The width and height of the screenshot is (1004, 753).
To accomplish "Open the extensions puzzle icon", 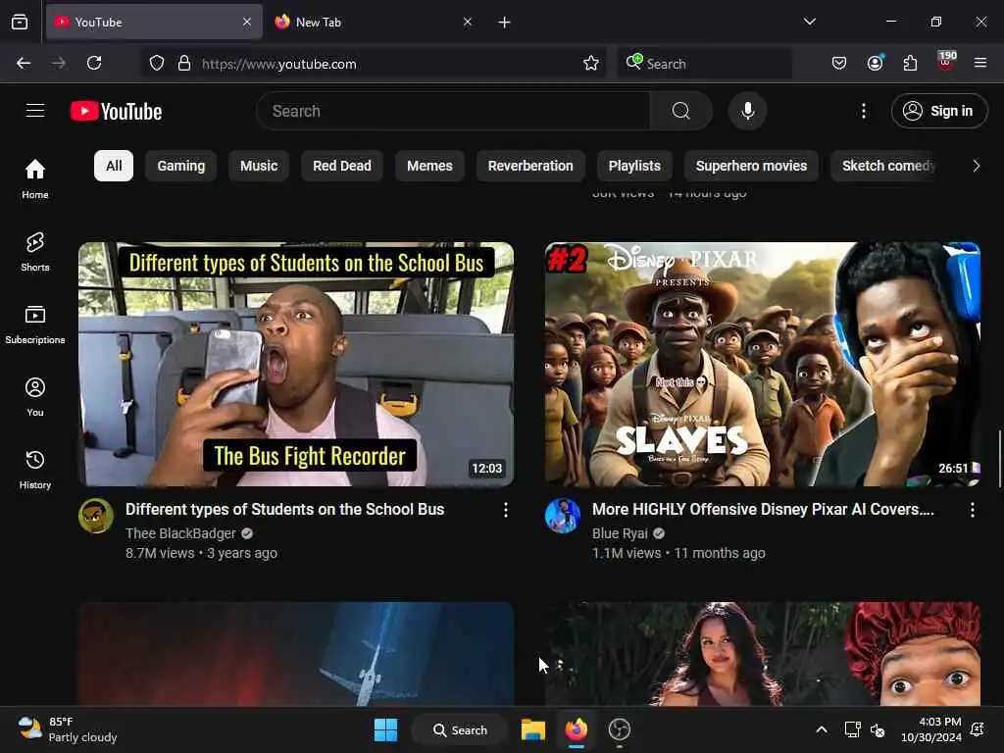I will [x=910, y=63].
